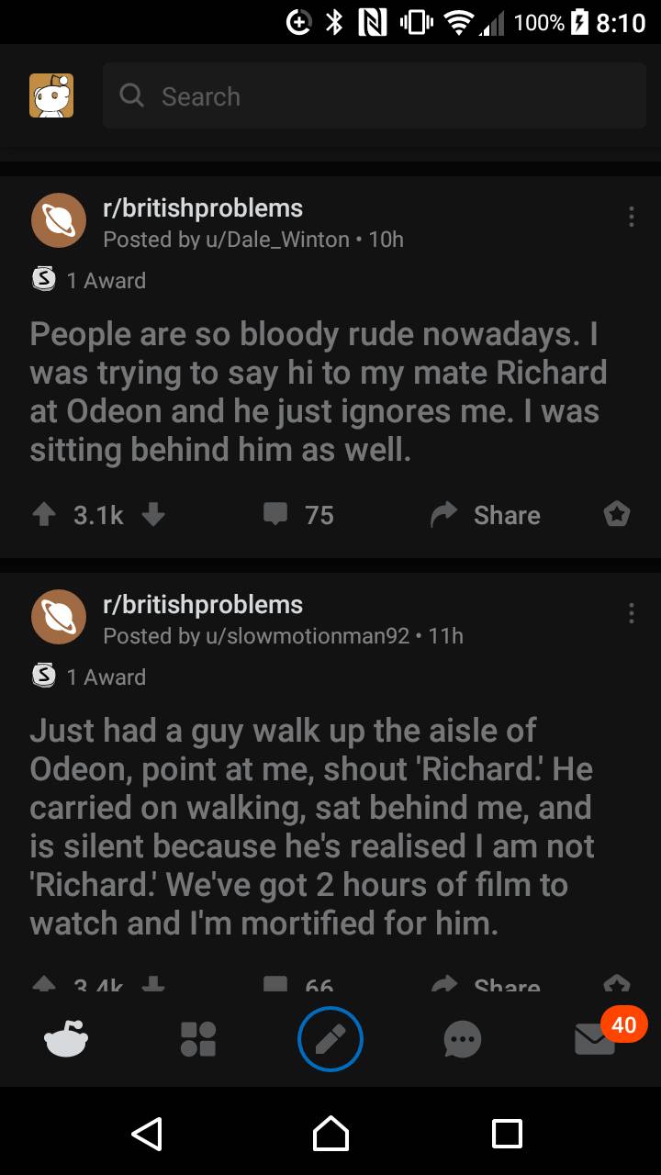Tap subreddit planet icon on second post

[59, 617]
